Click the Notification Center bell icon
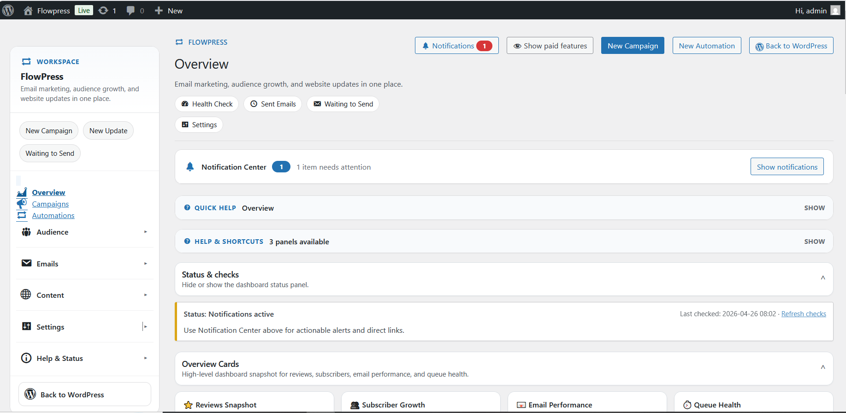This screenshot has height=413, width=846. click(x=190, y=167)
